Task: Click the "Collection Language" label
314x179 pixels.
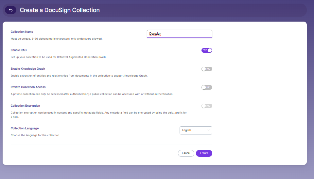Action: pos(25,128)
